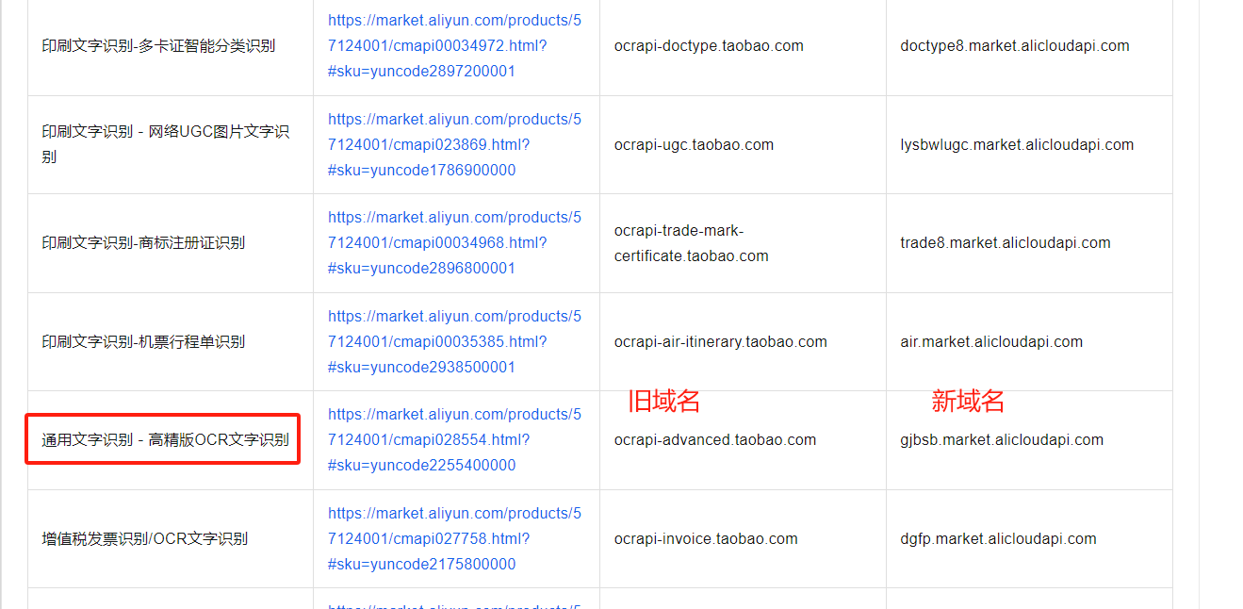Open the cmapi00034968 product link

pyautogui.click(x=455, y=242)
